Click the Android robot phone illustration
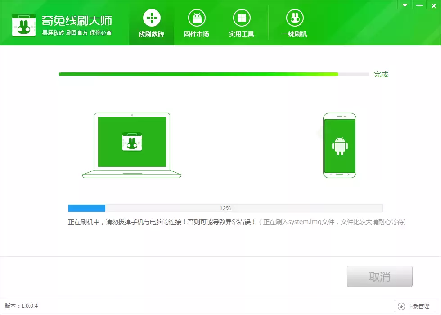The height and width of the screenshot is (315, 441). [340, 145]
